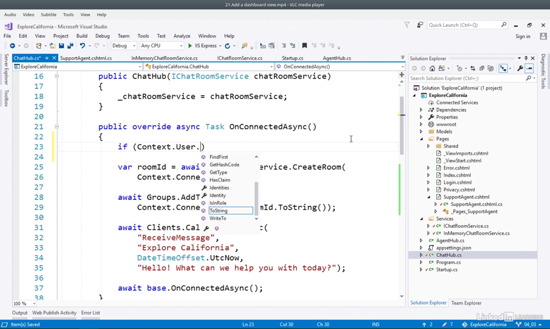
Task: Click the notifications flag icon near Quick Launch
Action: 407,25
